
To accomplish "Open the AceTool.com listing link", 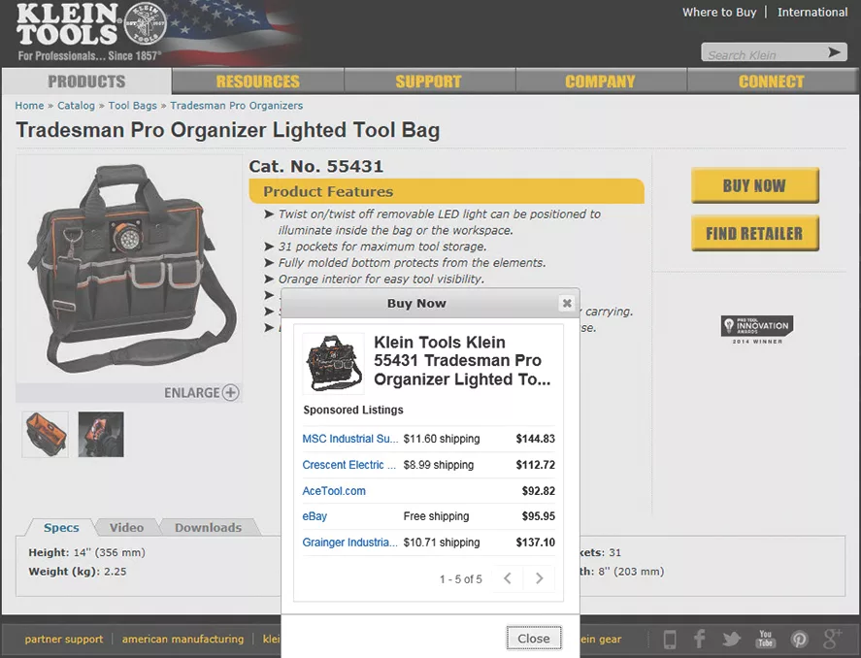I will click(334, 491).
